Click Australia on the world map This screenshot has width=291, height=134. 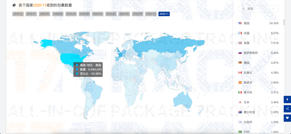coord(183,101)
